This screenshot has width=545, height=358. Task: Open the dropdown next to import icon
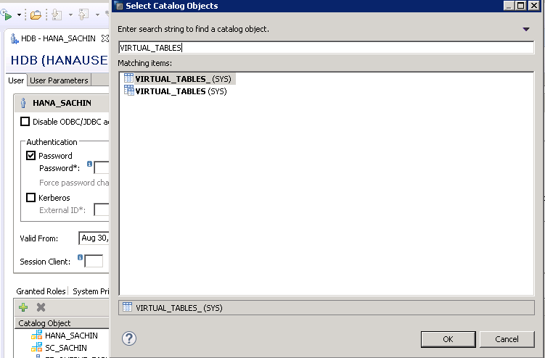pos(70,15)
